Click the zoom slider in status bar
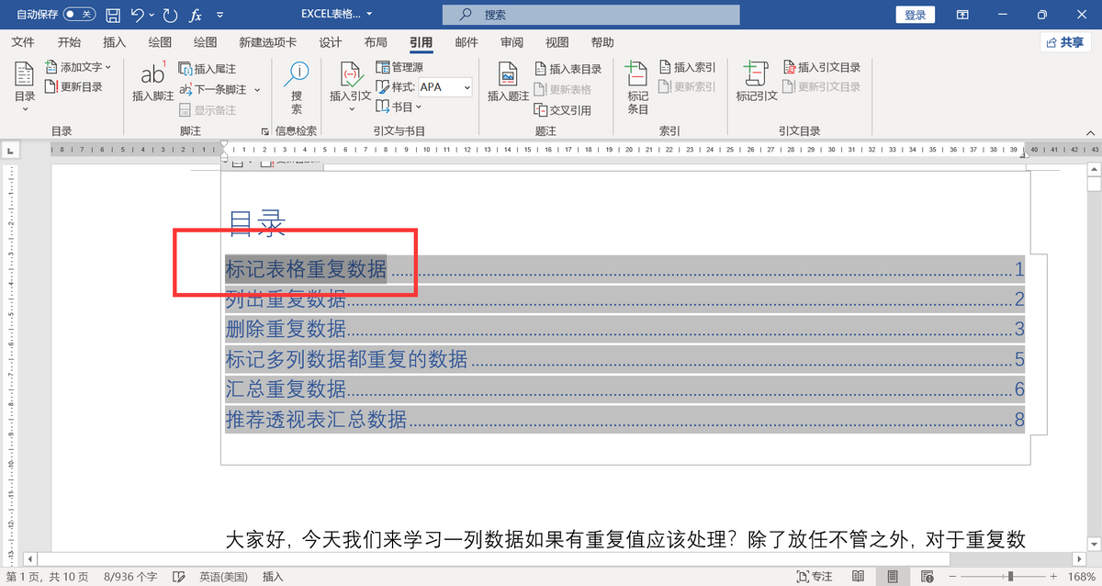The height and width of the screenshot is (586, 1102). [1010, 576]
